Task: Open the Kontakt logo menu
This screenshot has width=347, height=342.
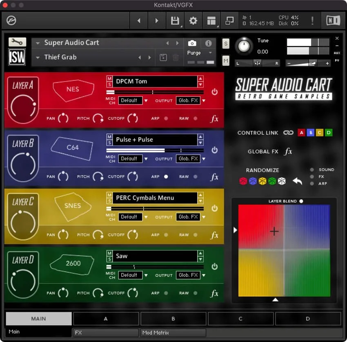Action: pos(11,20)
